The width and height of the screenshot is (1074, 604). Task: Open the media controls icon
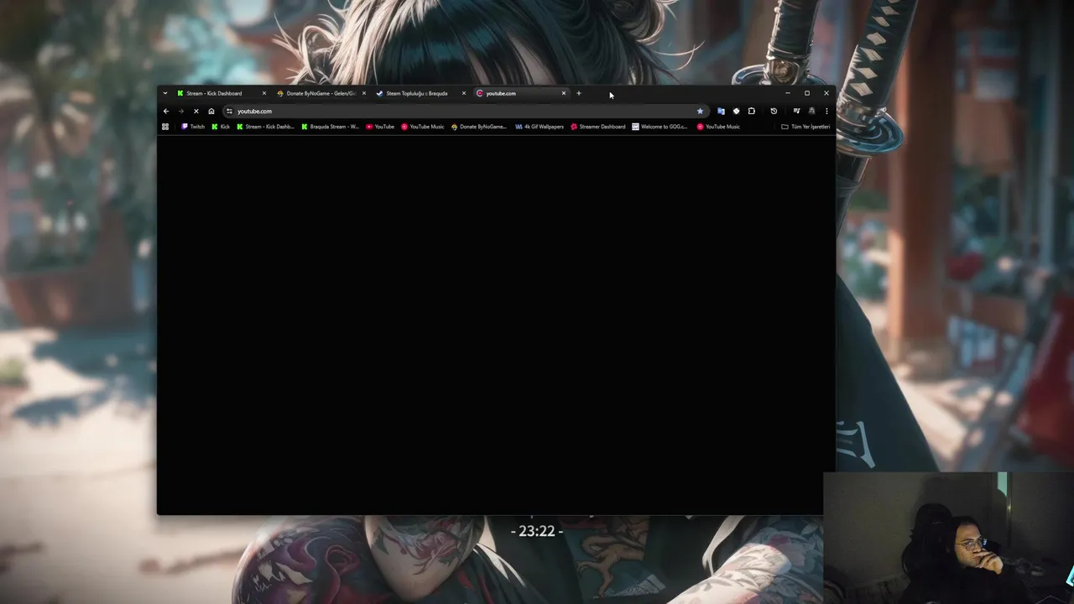[796, 111]
